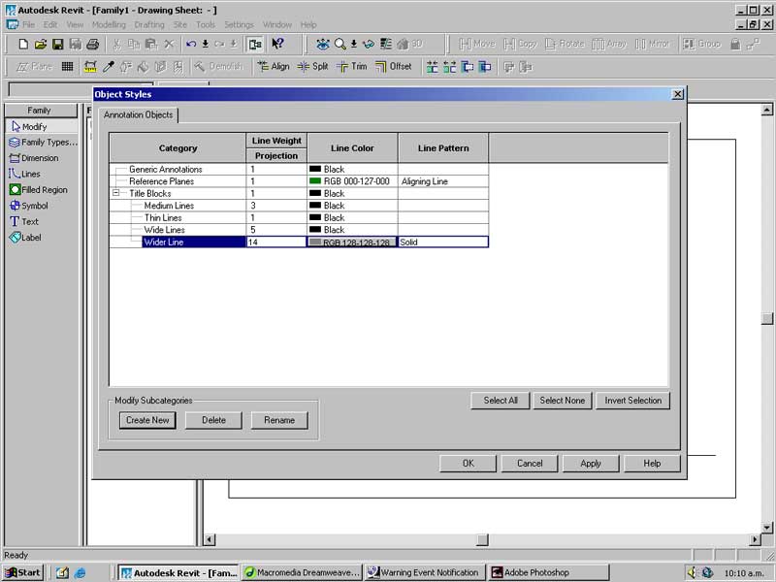Click the context help arrow-question icon
This screenshot has height=582, width=776.
point(277,44)
